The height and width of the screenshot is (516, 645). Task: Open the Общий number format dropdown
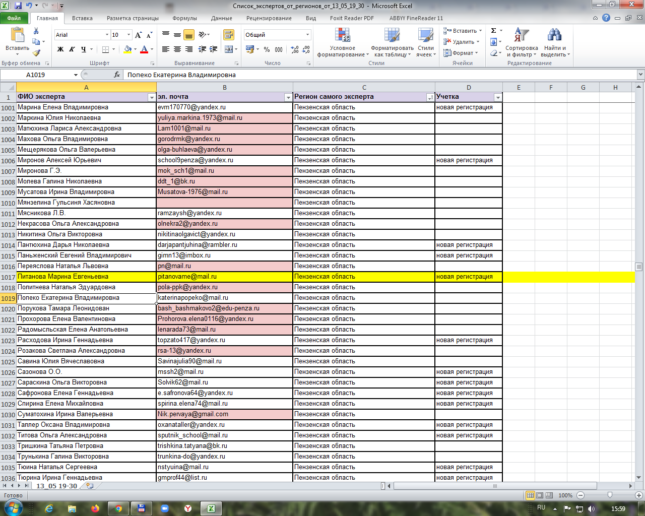307,35
